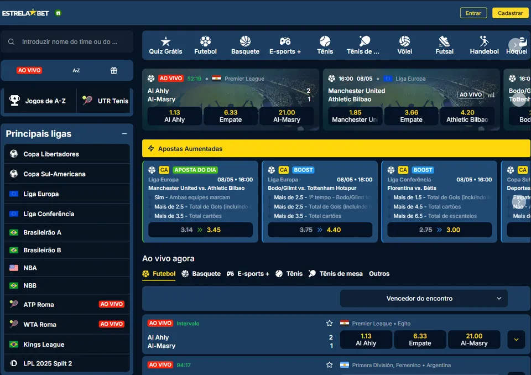Open the gift promotions icon in sidebar

pos(114,70)
